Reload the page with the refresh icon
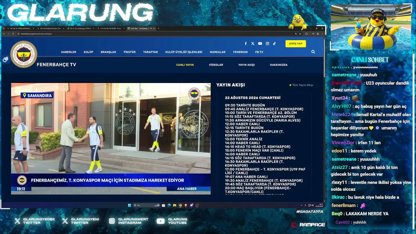This screenshot has width=416, height=234. pyautogui.click(x=13, y=33)
